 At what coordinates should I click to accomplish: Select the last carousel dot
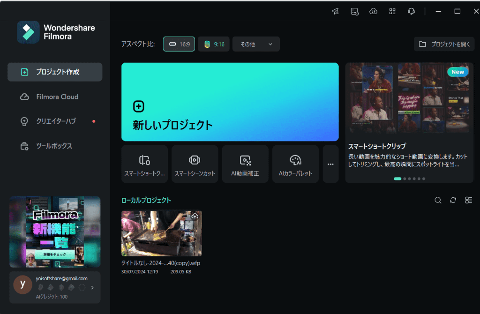click(424, 179)
